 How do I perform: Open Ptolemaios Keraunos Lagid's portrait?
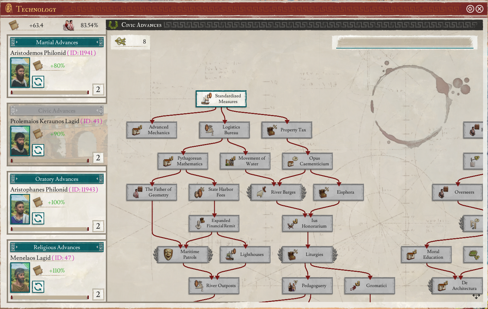point(20,141)
